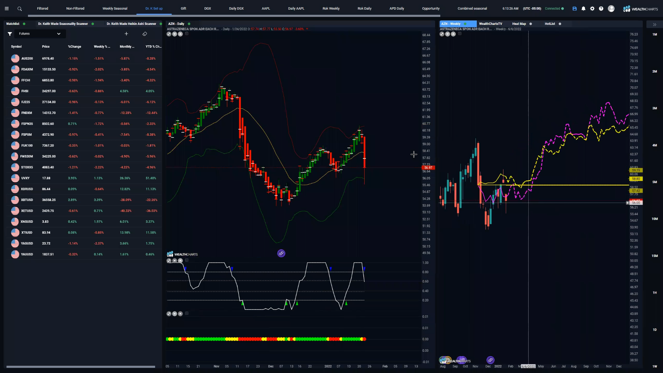Image resolution: width=663 pixels, height=373 pixels.
Task: Open the notifications bell
Action: point(584,9)
